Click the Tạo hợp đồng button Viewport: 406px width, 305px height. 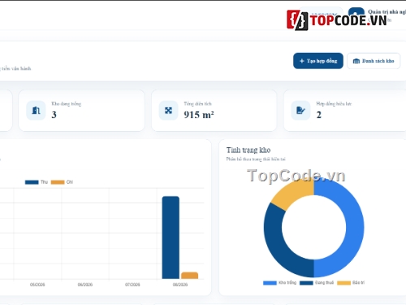pyautogui.click(x=318, y=61)
